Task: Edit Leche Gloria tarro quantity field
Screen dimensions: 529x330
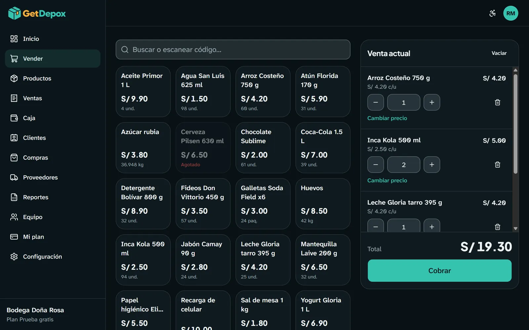Action: pos(404,225)
